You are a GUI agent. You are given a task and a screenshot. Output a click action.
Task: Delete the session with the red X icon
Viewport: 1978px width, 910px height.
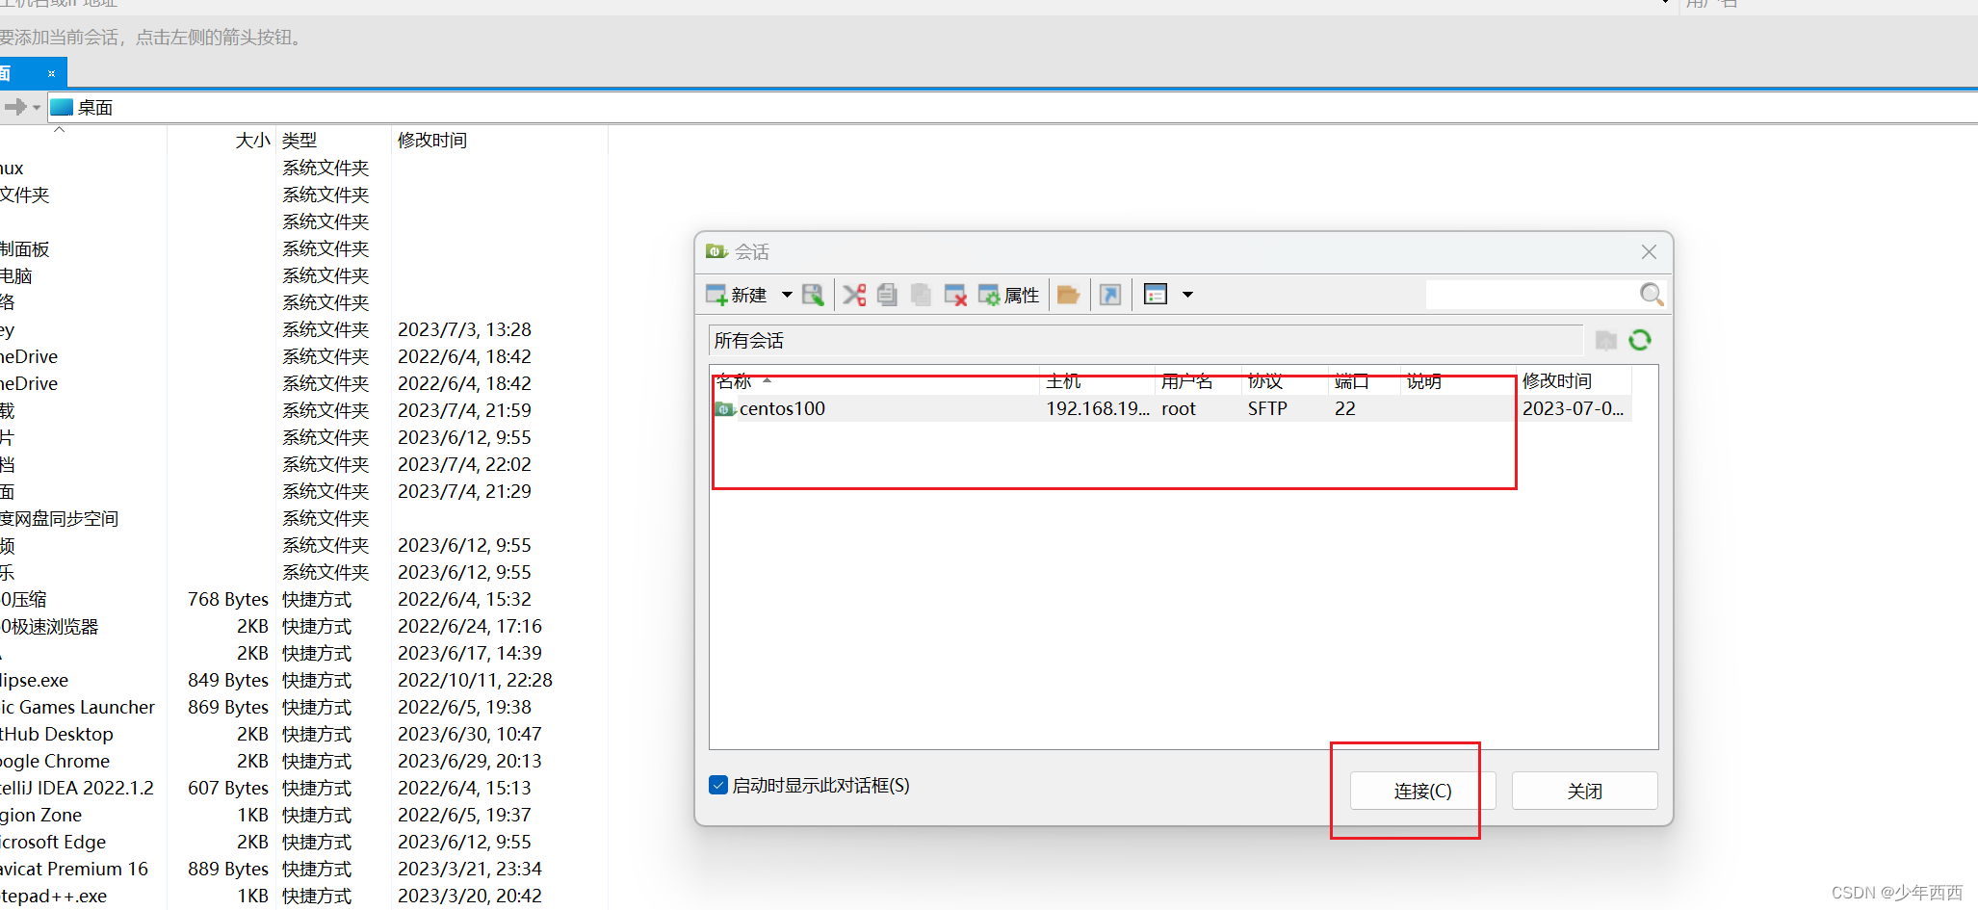[954, 295]
